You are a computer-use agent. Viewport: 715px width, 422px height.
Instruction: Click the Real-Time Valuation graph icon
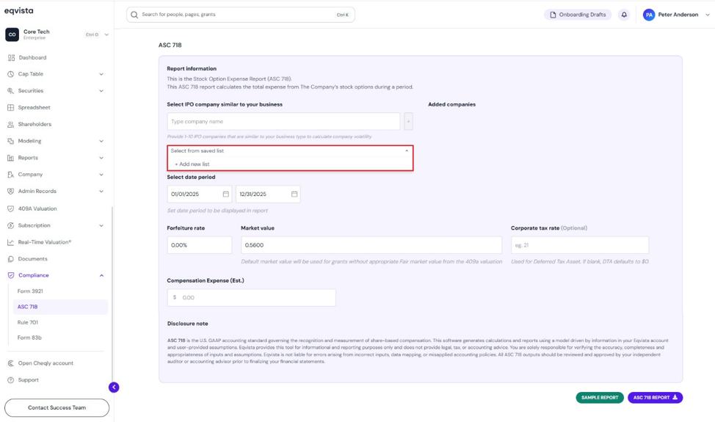[x=10, y=242]
